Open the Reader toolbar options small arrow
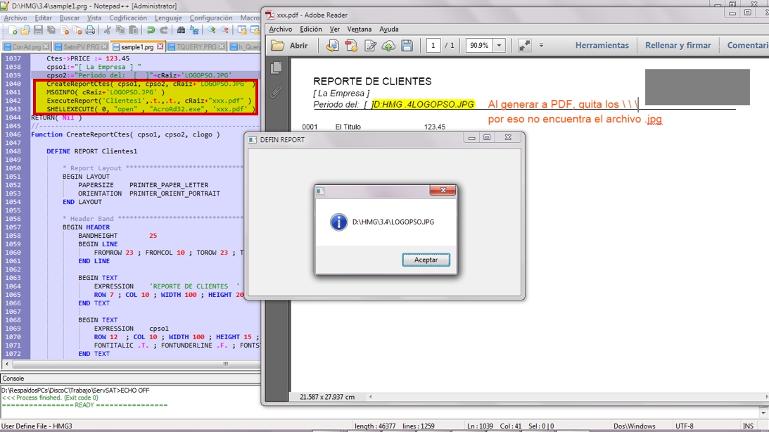 [541, 46]
